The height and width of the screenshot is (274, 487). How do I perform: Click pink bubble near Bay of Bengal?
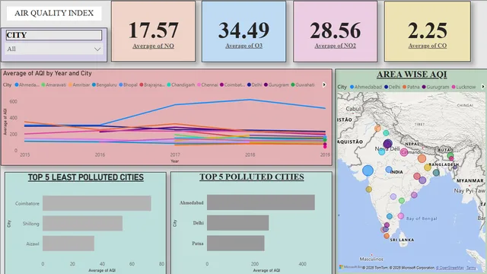pyautogui.click(x=401, y=216)
